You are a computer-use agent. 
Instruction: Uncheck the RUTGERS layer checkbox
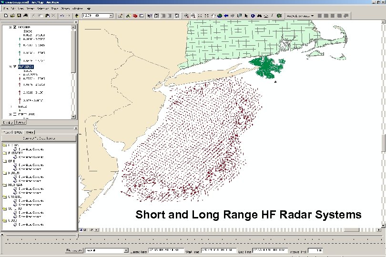click(x=15, y=67)
